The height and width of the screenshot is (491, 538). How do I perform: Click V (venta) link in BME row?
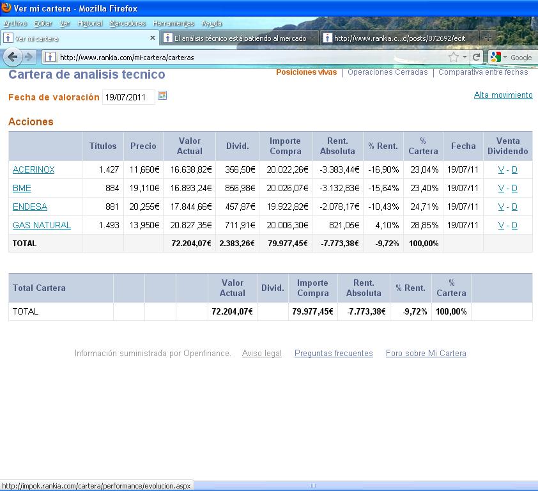[x=501, y=188]
